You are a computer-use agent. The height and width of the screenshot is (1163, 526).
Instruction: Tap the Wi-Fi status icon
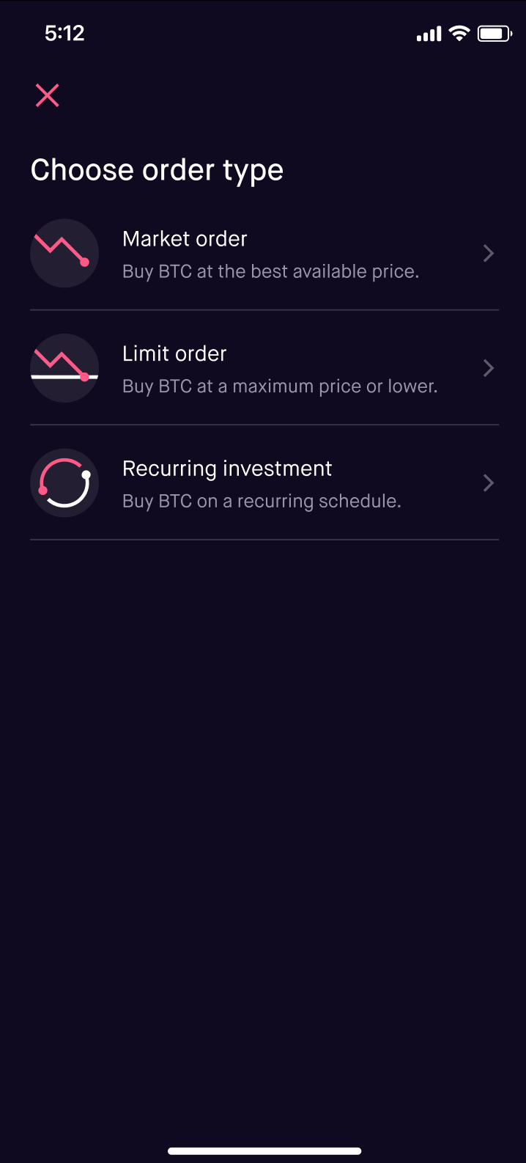pos(459,34)
